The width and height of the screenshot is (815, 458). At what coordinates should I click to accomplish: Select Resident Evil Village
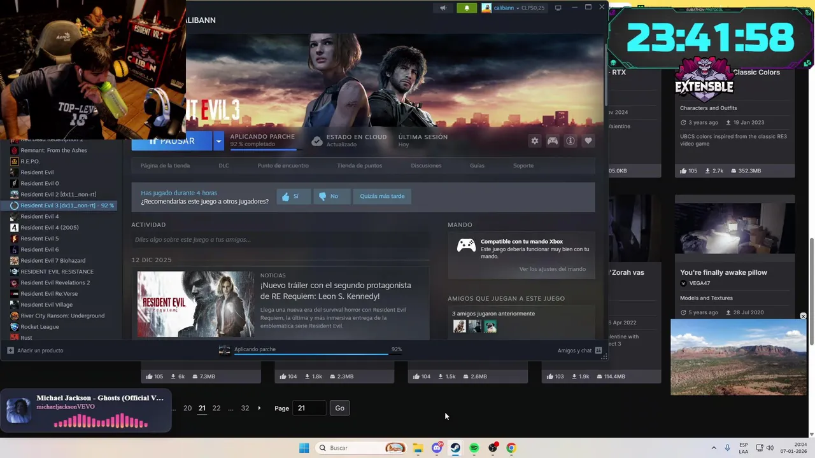pos(46,305)
